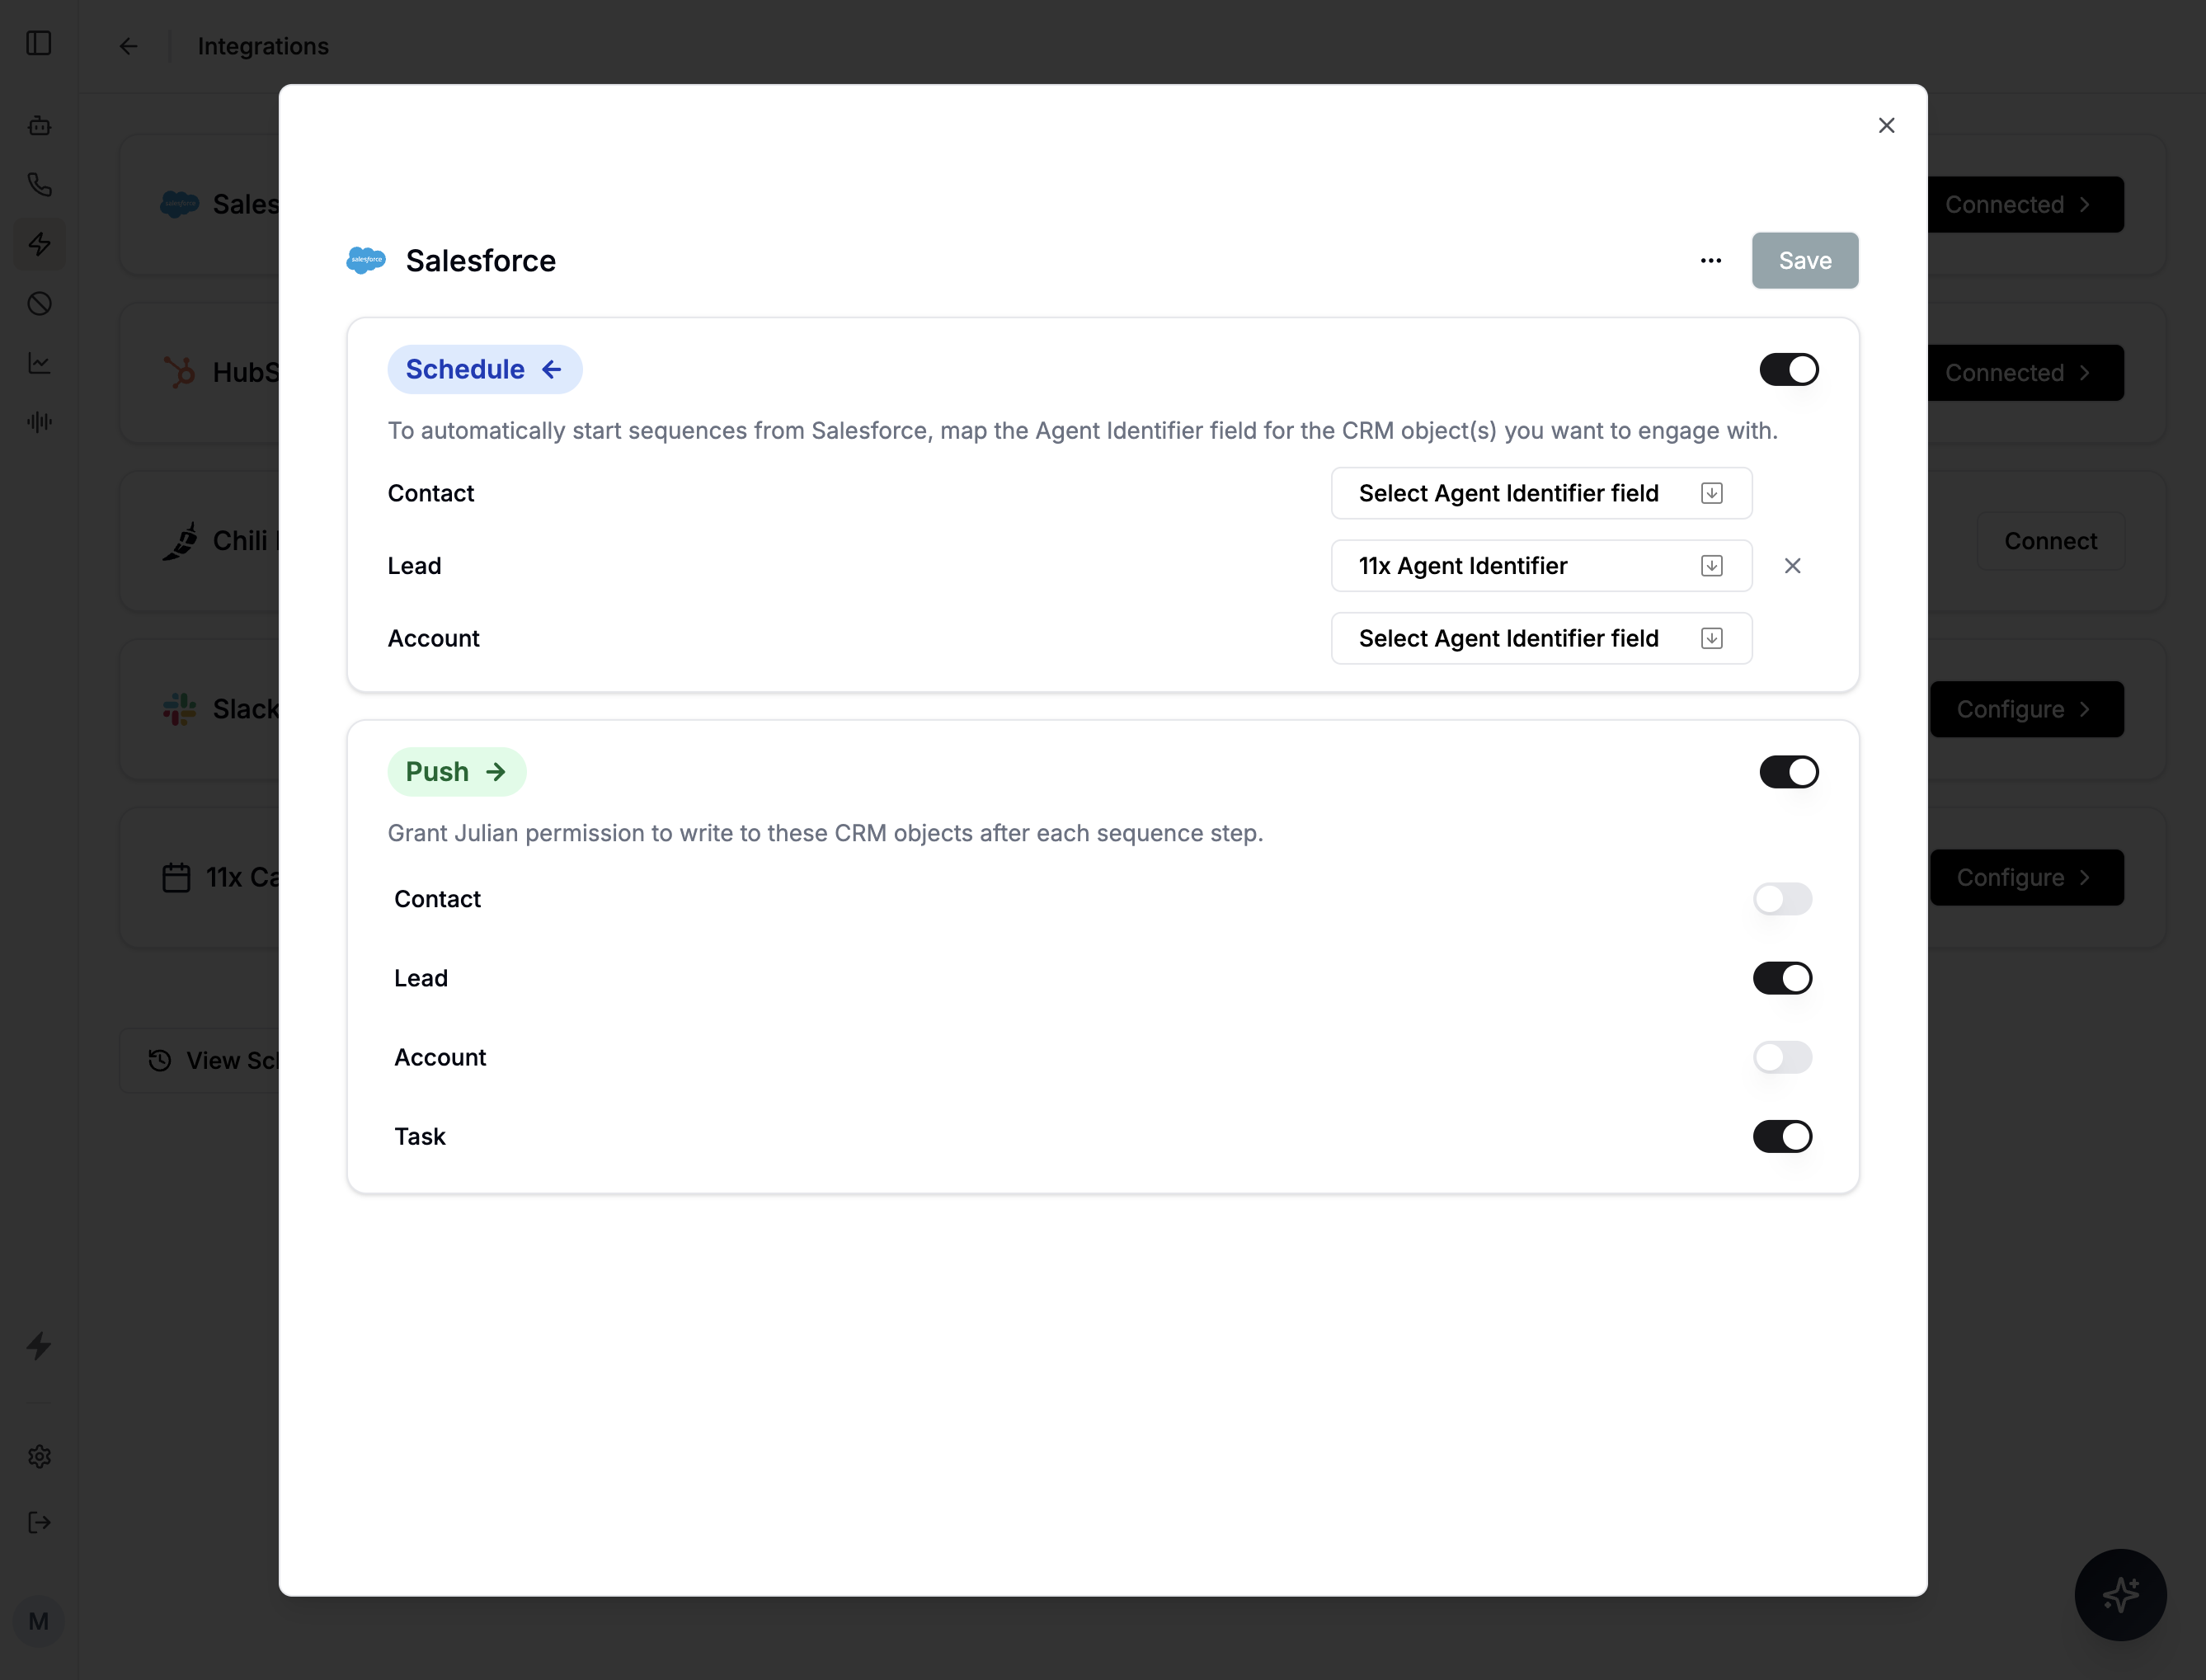
Task: Enable Push permission for Contact
Action: point(1782,899)
